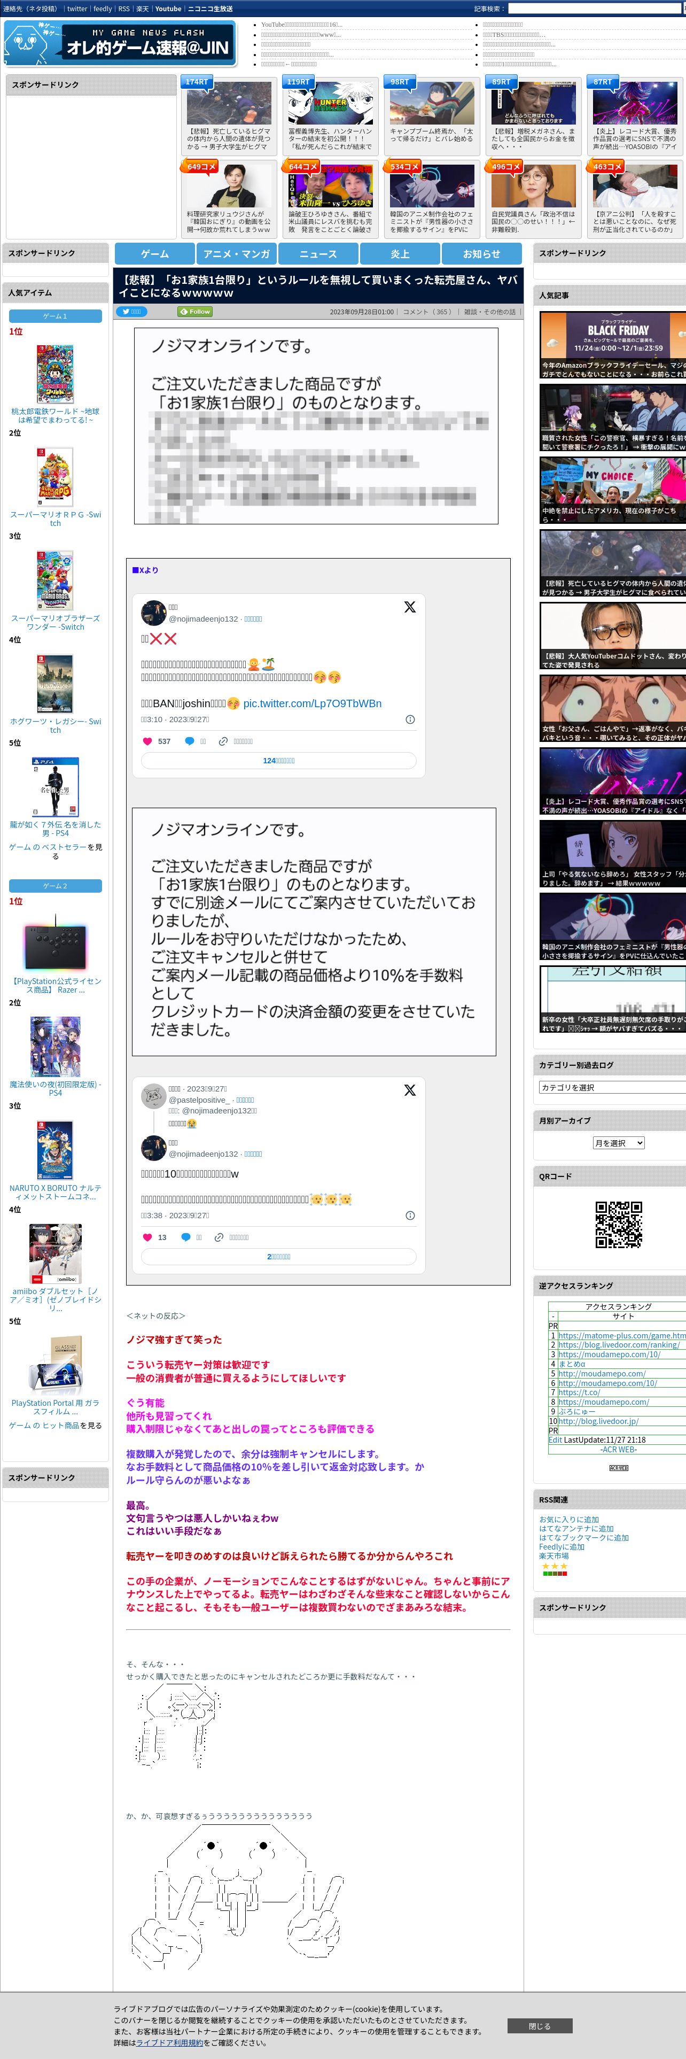Click the twitter link in top bar
686x2059 pixels.
77,9
